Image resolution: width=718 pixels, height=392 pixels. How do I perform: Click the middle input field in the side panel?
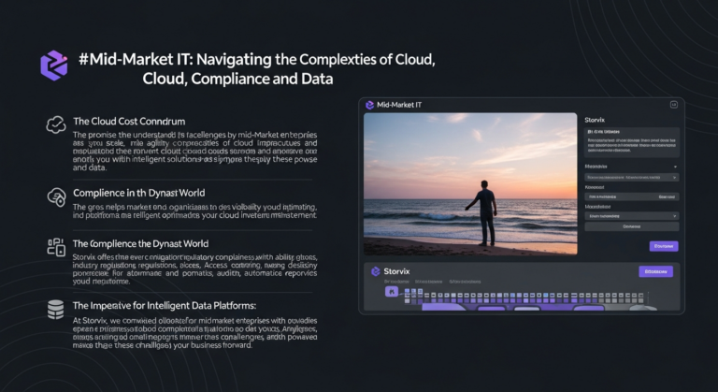[x=632, y=196]
